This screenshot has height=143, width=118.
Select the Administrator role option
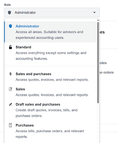[50, 32]
